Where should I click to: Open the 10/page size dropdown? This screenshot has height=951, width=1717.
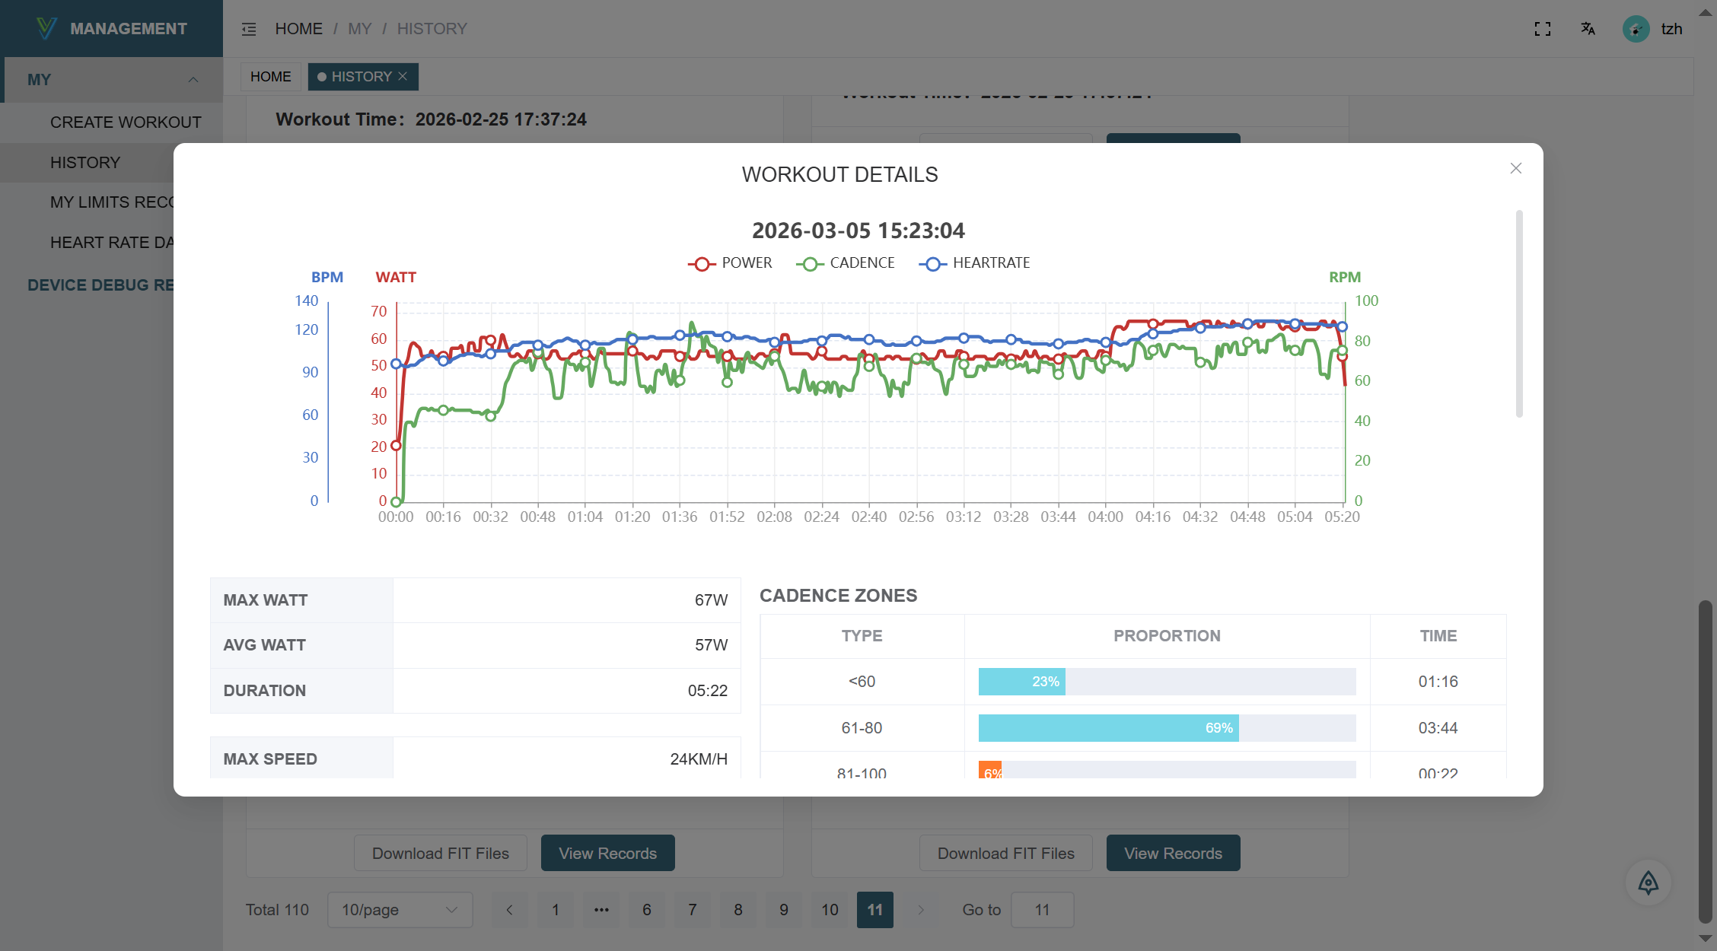(400, 910)
